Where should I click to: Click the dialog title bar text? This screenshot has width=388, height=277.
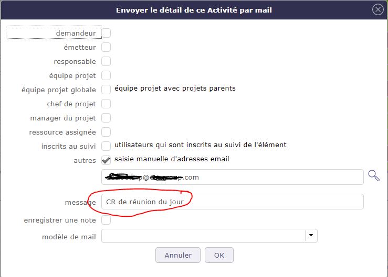(x=193, y=9)
